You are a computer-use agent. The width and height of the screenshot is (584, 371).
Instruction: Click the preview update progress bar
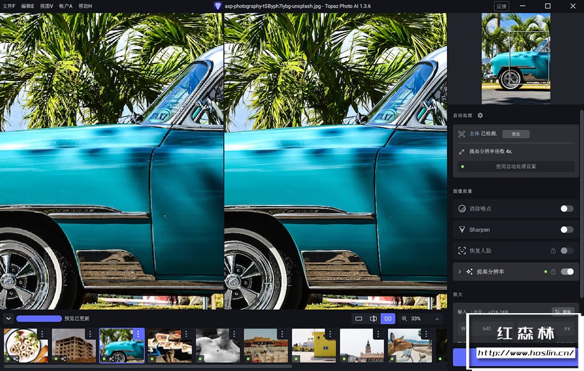pyautogui.click(x=39, y=319)
